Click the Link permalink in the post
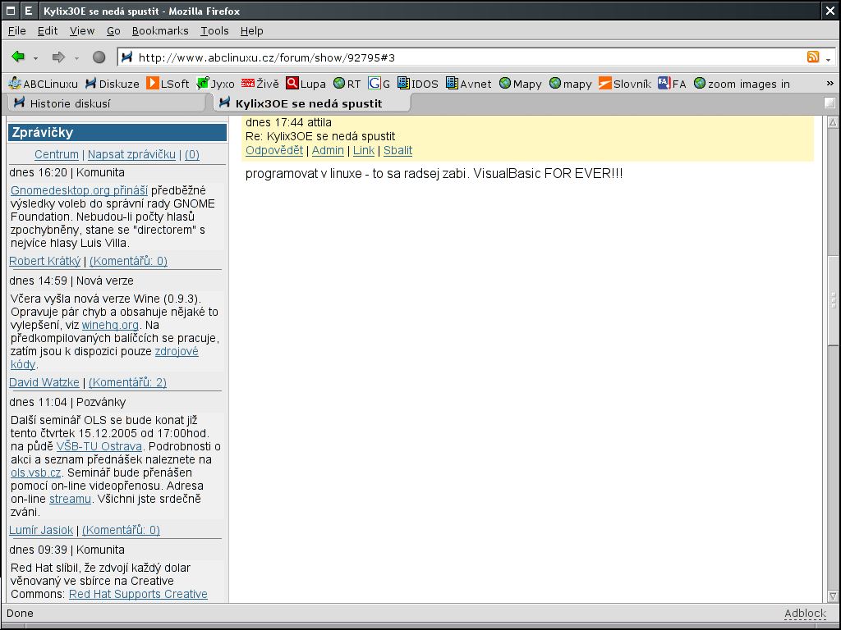 (364, 151)
